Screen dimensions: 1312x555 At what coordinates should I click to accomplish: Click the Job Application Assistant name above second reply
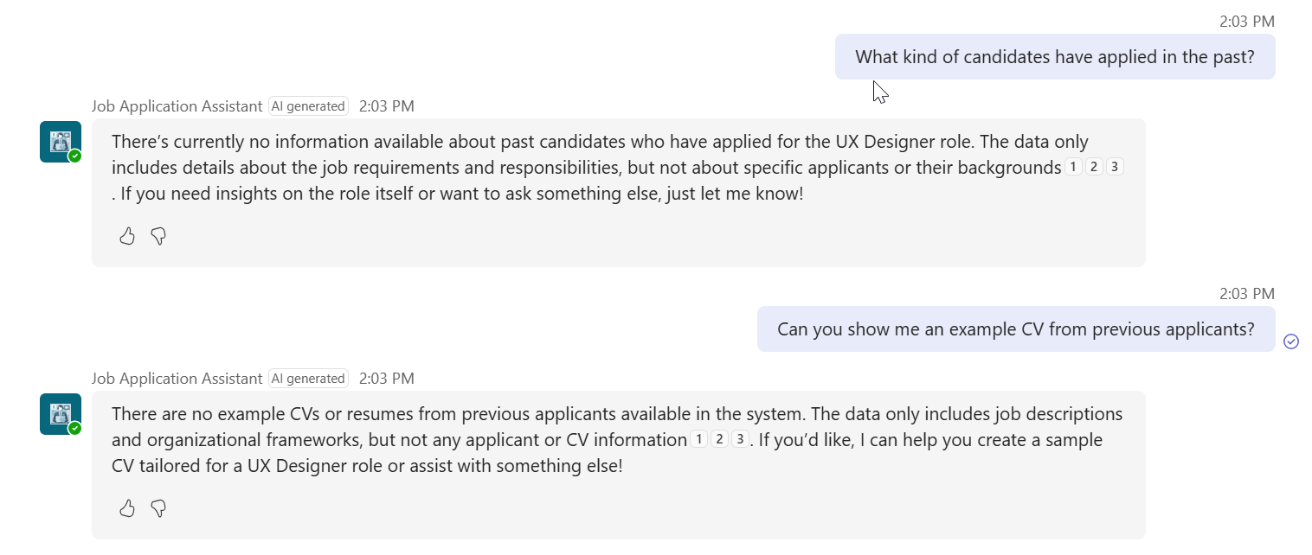coord(177,379)
